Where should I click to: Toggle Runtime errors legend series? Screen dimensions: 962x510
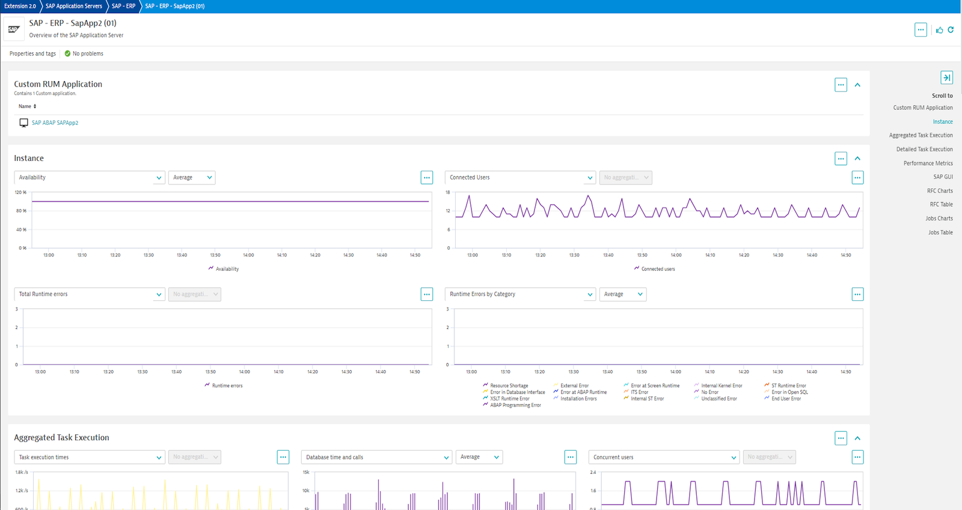(x=224, y=385)
